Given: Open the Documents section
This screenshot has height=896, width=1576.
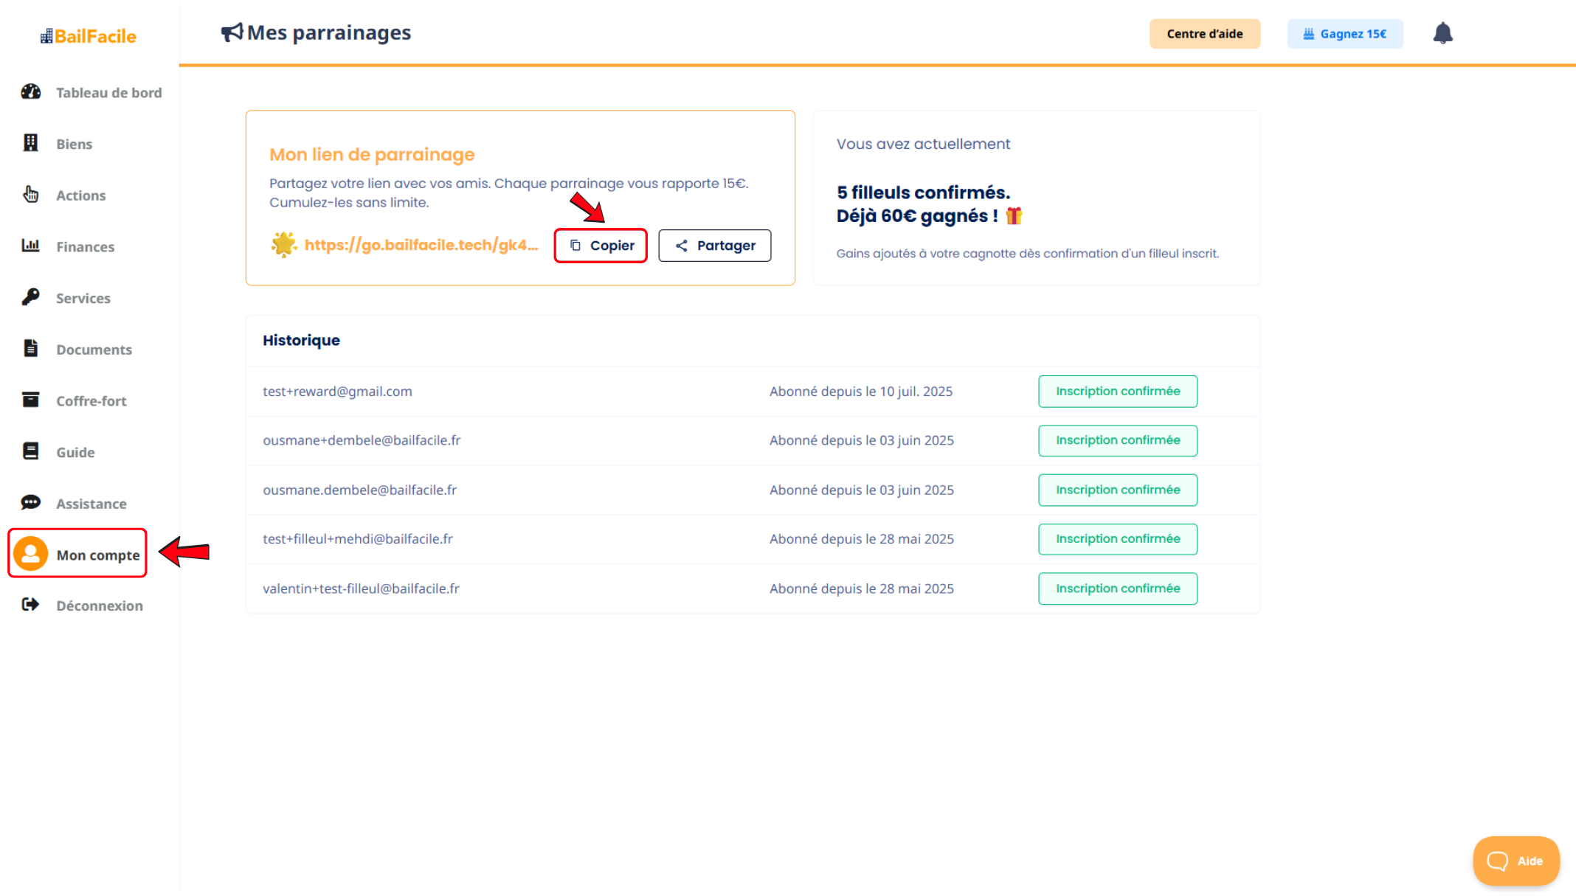Looking at the screenshot, I should 94,350.
